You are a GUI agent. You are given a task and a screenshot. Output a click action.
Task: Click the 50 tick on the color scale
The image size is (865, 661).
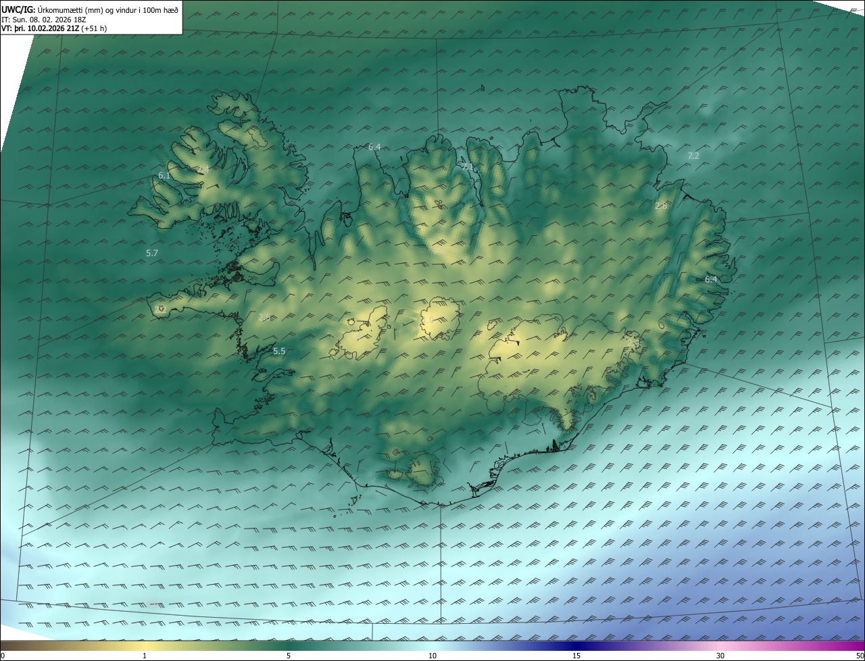click(860, 656)
